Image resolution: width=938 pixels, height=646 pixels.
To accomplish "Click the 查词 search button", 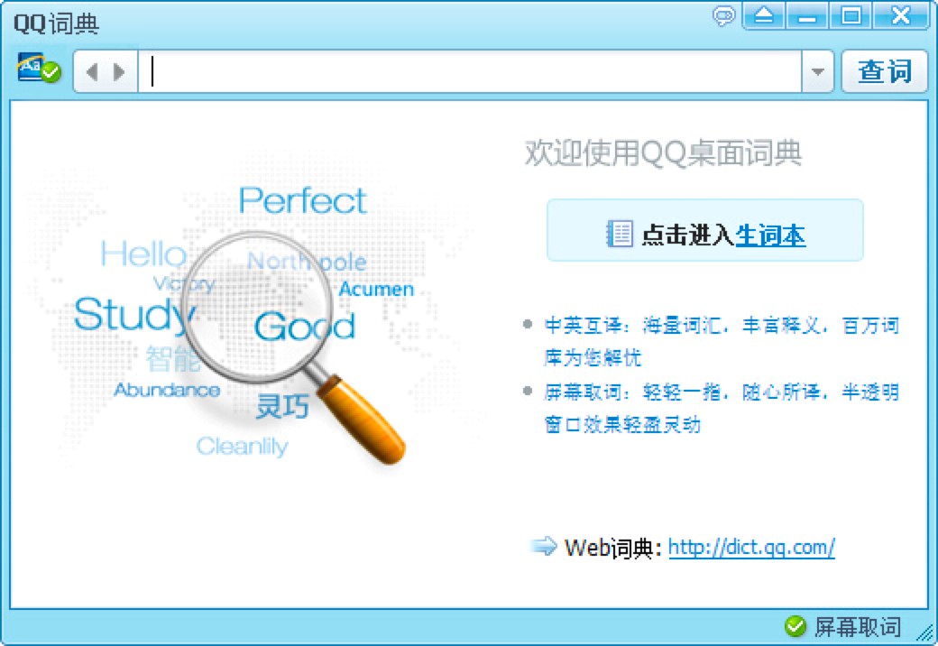I will pyautogui.click(x=885, y=71).
